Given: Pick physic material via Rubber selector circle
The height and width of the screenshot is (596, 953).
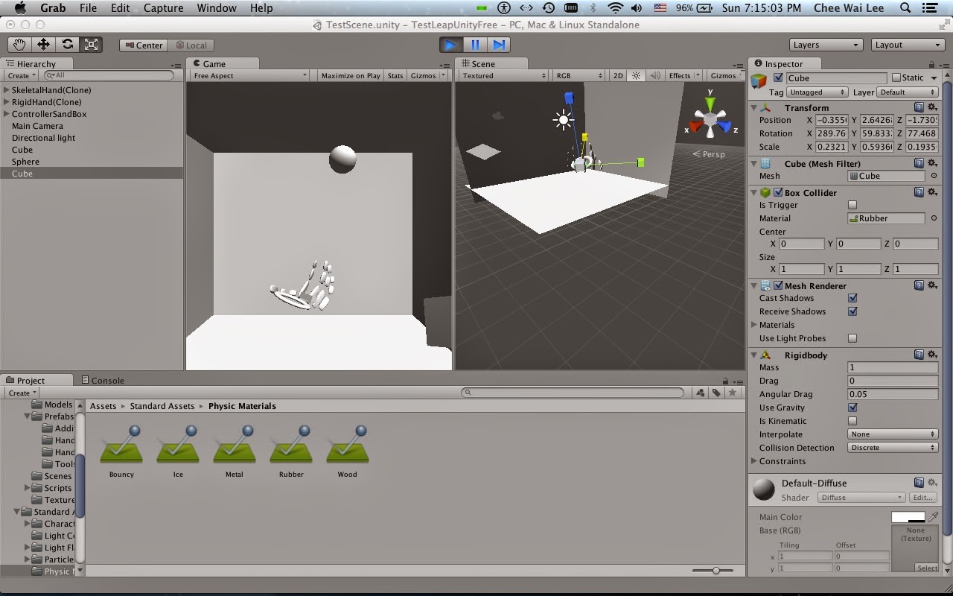Looking at the screenshot, I should [x=934, y=218].
